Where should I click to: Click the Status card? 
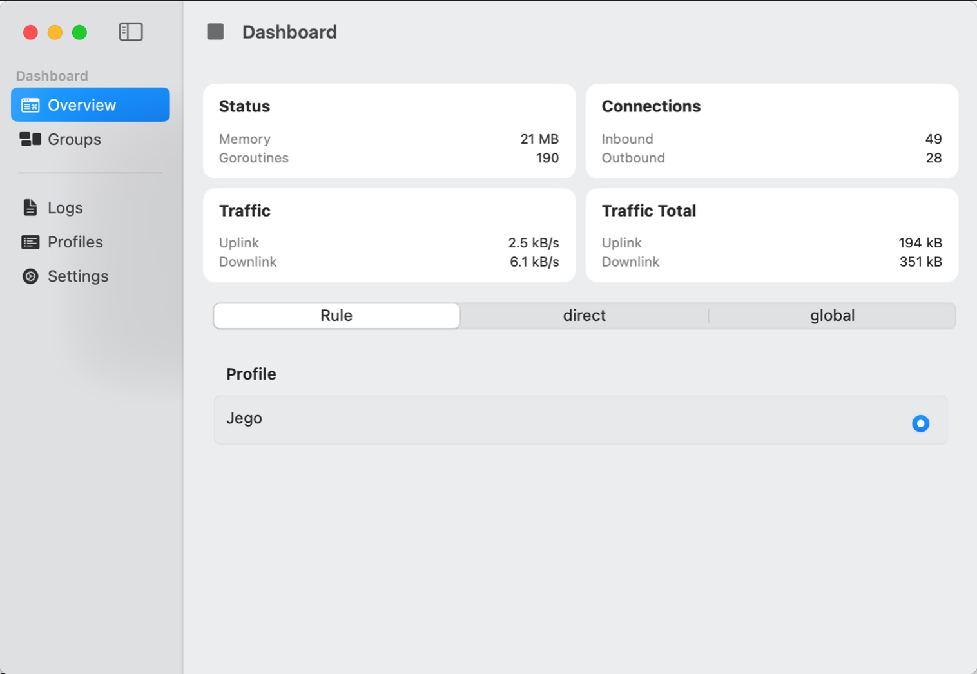click(x=389, y=131)
